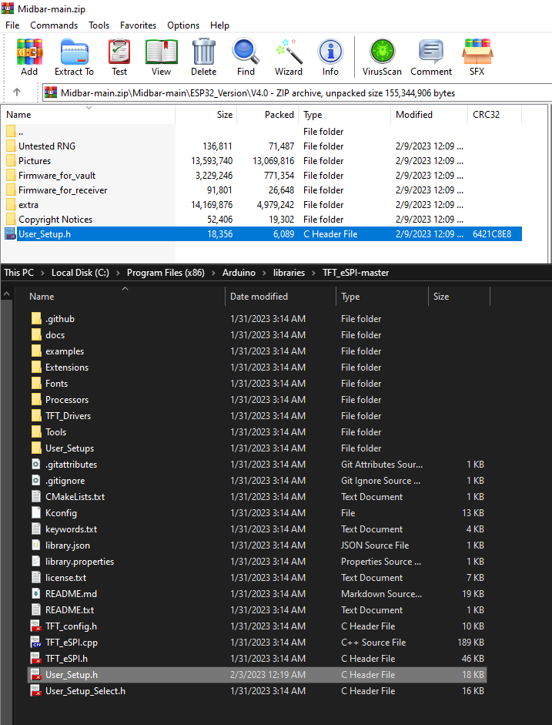
Task: Click the up-one-level arrow in WinRAR
Action: pos(17,92)
